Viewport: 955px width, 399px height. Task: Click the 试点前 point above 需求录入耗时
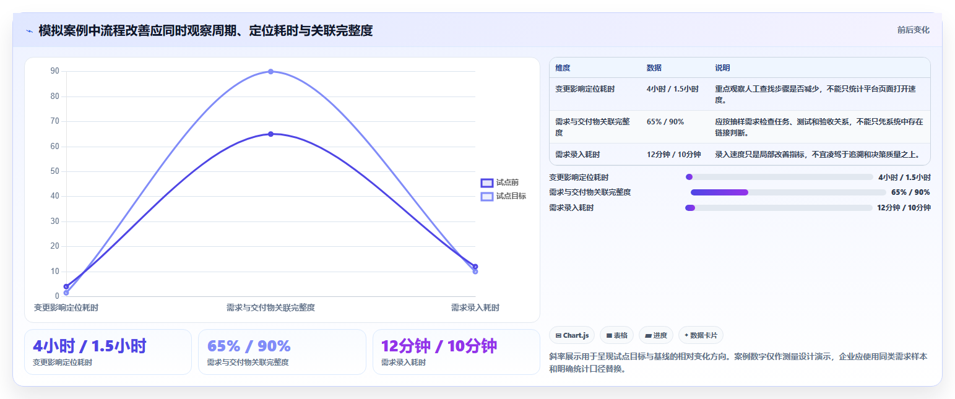475,267
